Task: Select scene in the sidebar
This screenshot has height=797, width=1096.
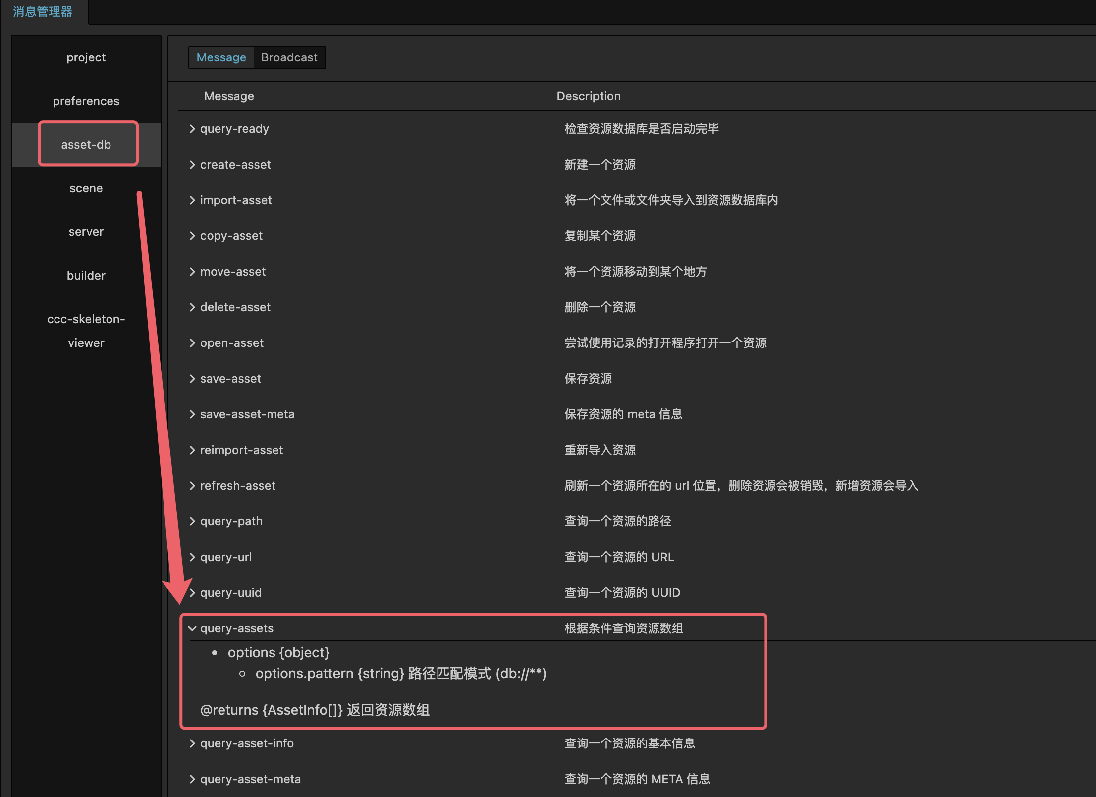Action: pos(86,188)
